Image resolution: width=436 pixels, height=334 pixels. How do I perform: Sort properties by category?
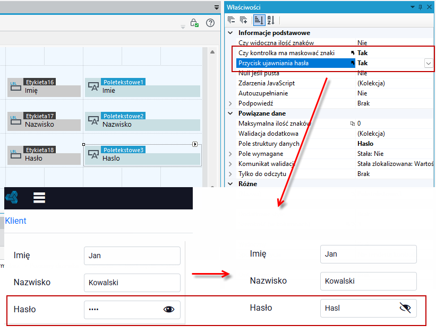point(259,20)
